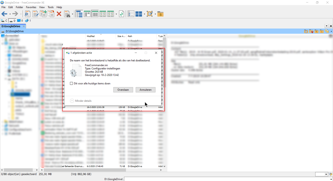
Task: Click the Network 1 drive bar icon
Action: click(28, 21)
